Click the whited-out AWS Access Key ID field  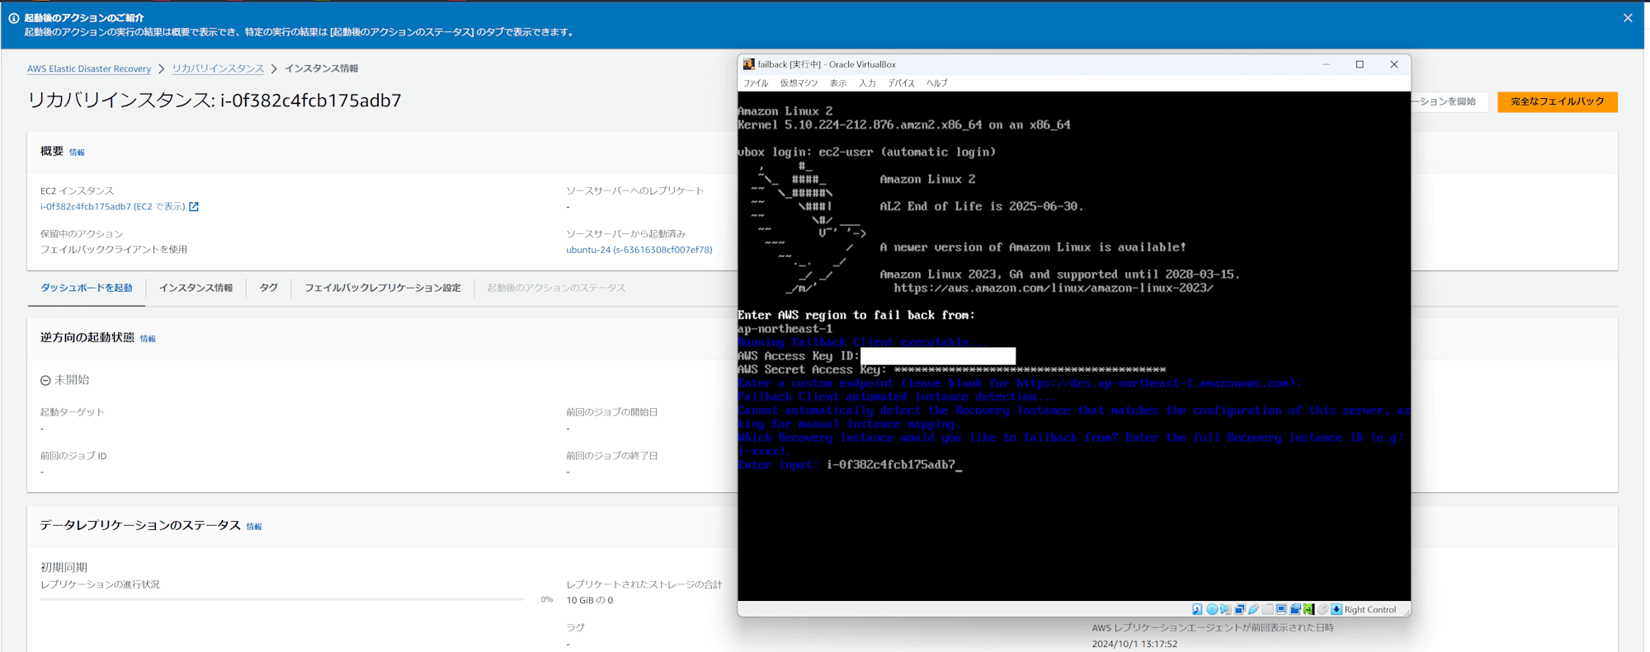[938, 356]
